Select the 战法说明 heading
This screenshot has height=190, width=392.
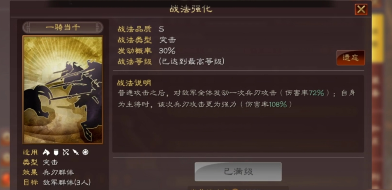(134, 83)
